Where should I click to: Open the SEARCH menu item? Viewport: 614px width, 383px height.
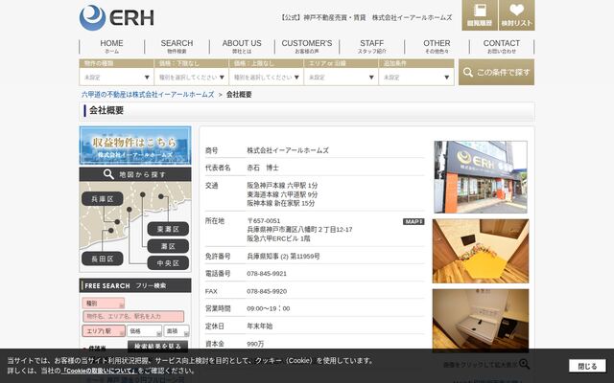tap(177, 46)
